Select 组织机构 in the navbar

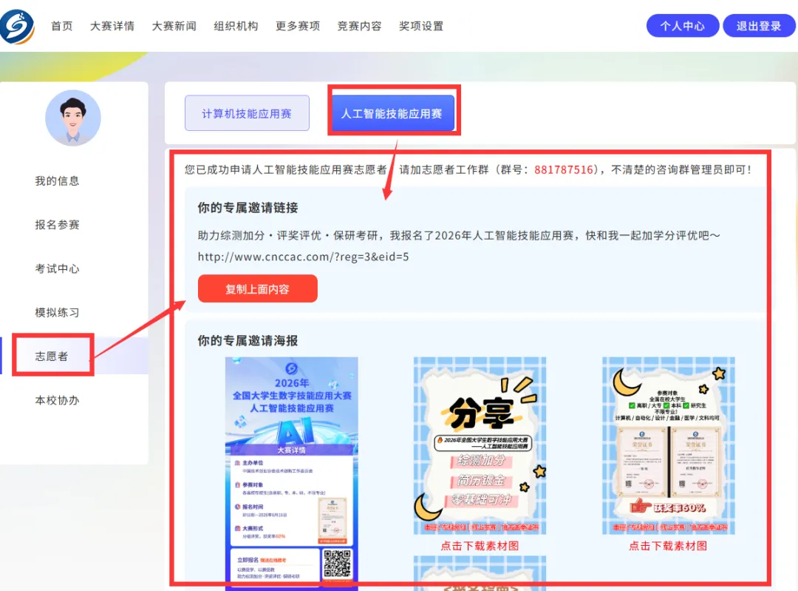(x=236, y=26)
